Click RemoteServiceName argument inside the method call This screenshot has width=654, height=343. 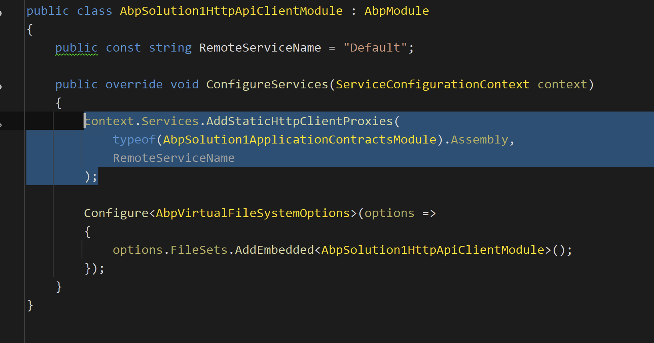173,158
